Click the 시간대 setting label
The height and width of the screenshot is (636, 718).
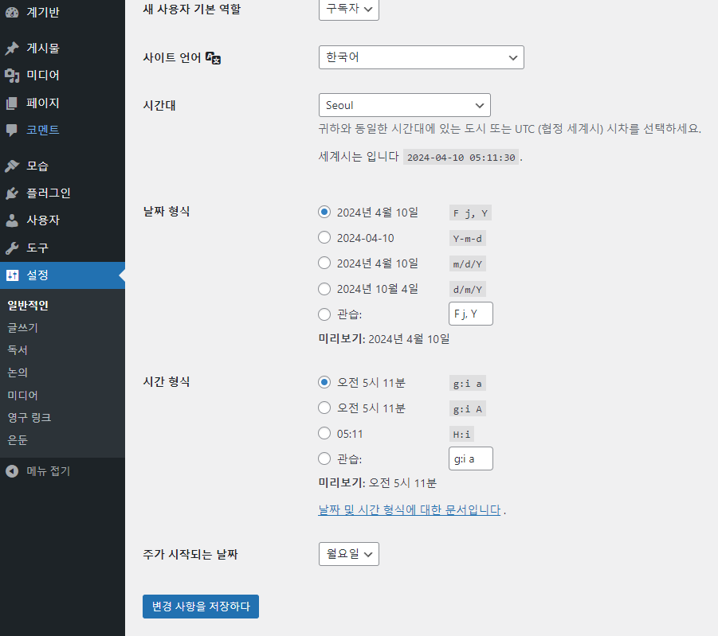pos(159,105)
